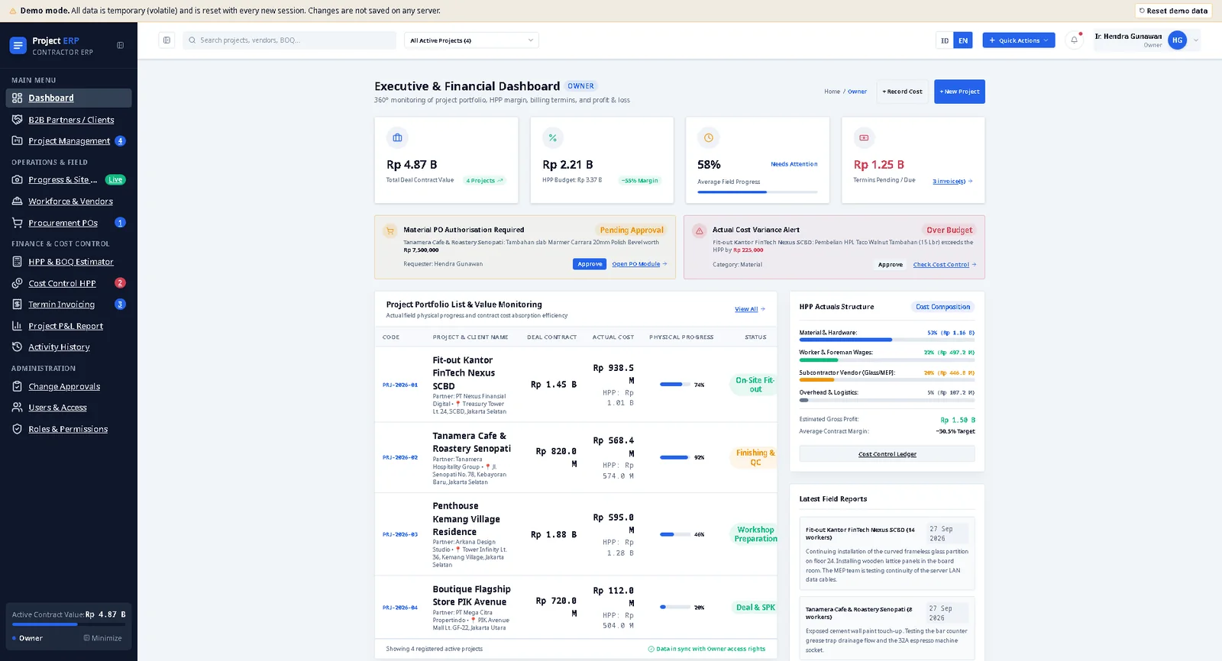1222x661 pixels.
Task: Click the bar chart icon for Project P&L Report
Action: point(17,326)
